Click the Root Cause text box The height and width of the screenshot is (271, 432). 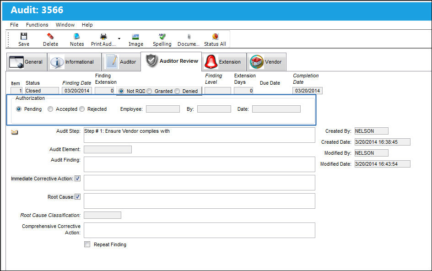[200, 201]
